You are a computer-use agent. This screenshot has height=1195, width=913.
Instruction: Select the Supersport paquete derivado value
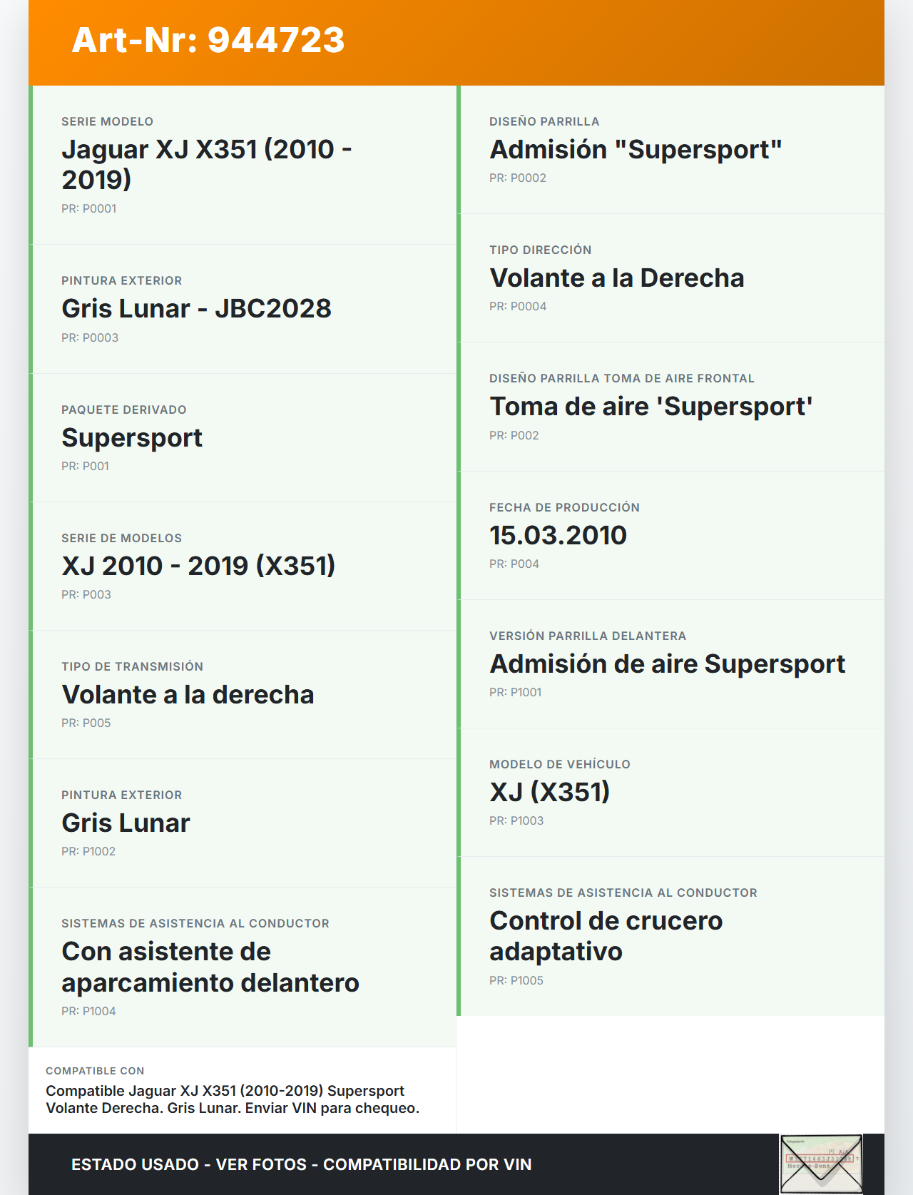coord(132,437)
